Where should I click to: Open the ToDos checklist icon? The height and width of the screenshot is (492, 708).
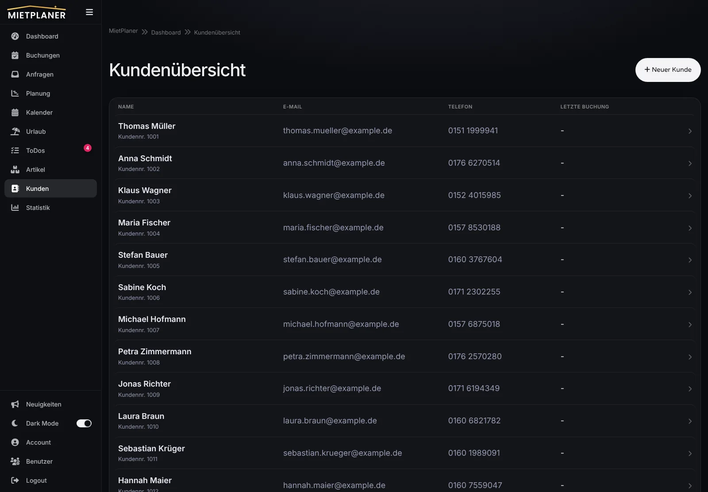[15, 151]
